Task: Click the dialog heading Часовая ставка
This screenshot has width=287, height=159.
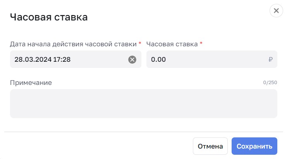Action: click(x=48, y=17)
